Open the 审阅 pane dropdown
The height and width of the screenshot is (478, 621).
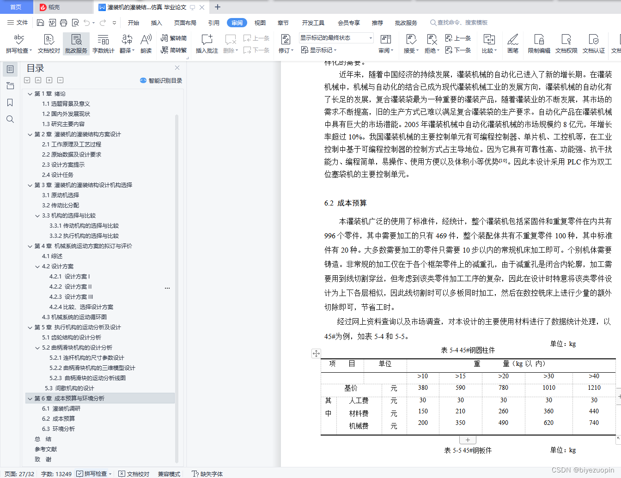click(386, 44)
